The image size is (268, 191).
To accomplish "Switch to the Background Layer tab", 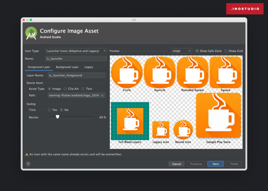I will (x=67, y=67).
